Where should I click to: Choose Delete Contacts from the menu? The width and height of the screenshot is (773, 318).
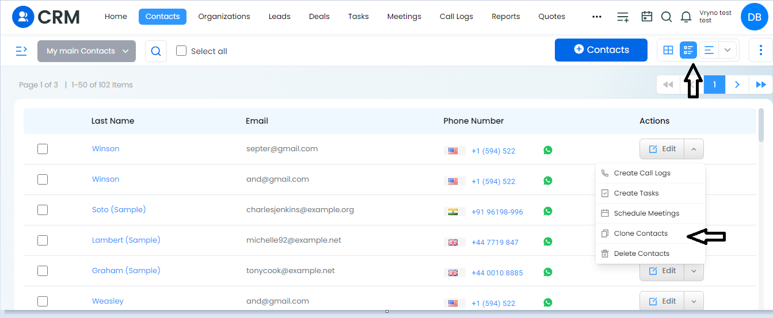pyautogui.click(x=650, y=254)
